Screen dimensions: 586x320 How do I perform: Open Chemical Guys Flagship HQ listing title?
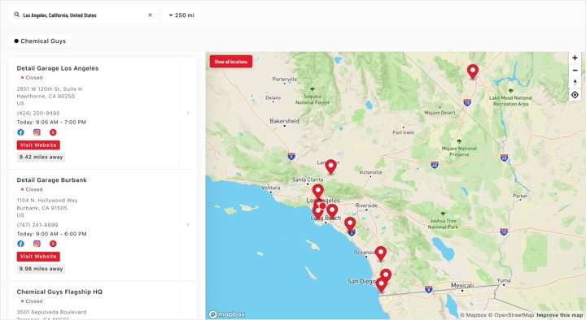59,292
